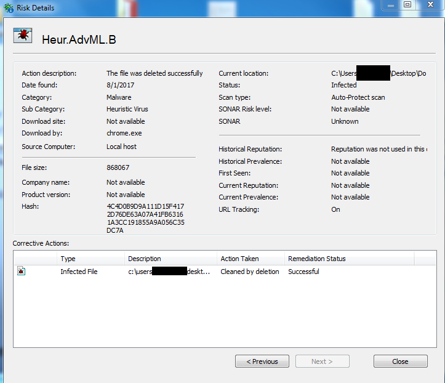Click the file hash value text
445x383 pixels.
(x=145, y=218)
